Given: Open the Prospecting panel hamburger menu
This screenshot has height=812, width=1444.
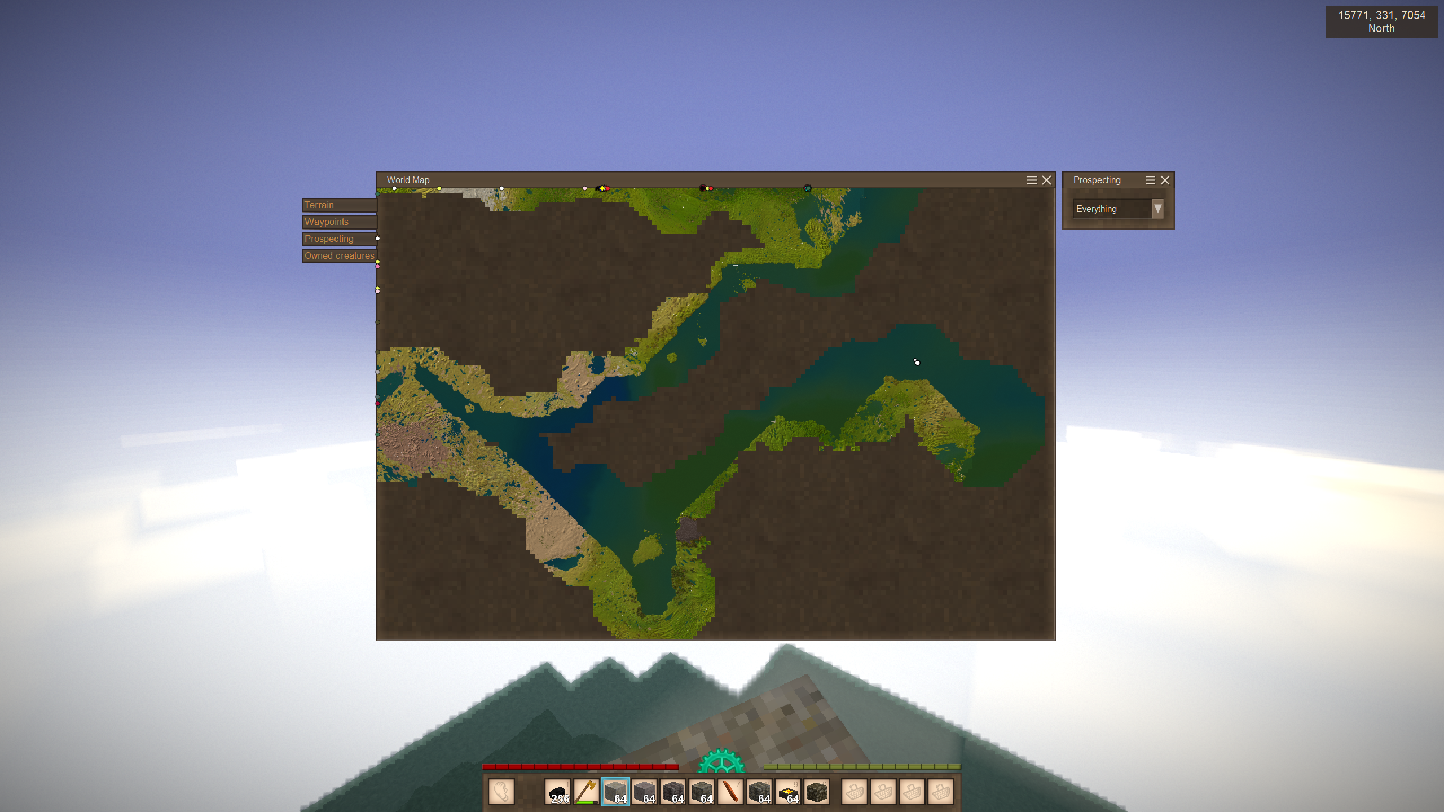Looking at the screenshot, I should [x=1150, y=180].
